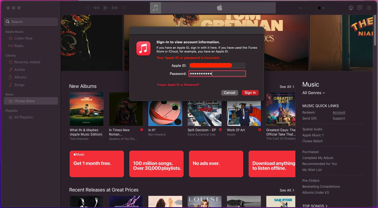Click inside the Password input field
Image resolution: width=378 pixels, height=208 pixels.
click(217, 73)
